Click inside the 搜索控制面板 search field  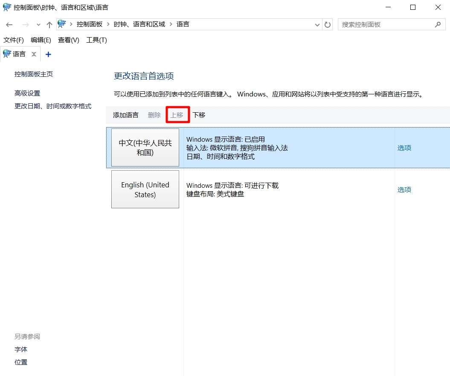(x=384, y=24)
